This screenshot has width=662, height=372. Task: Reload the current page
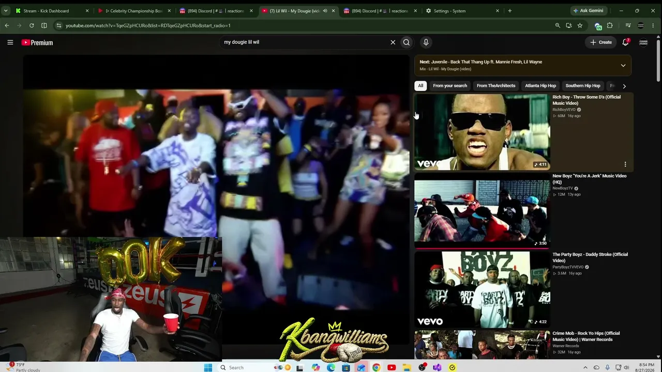coord(32,25)
